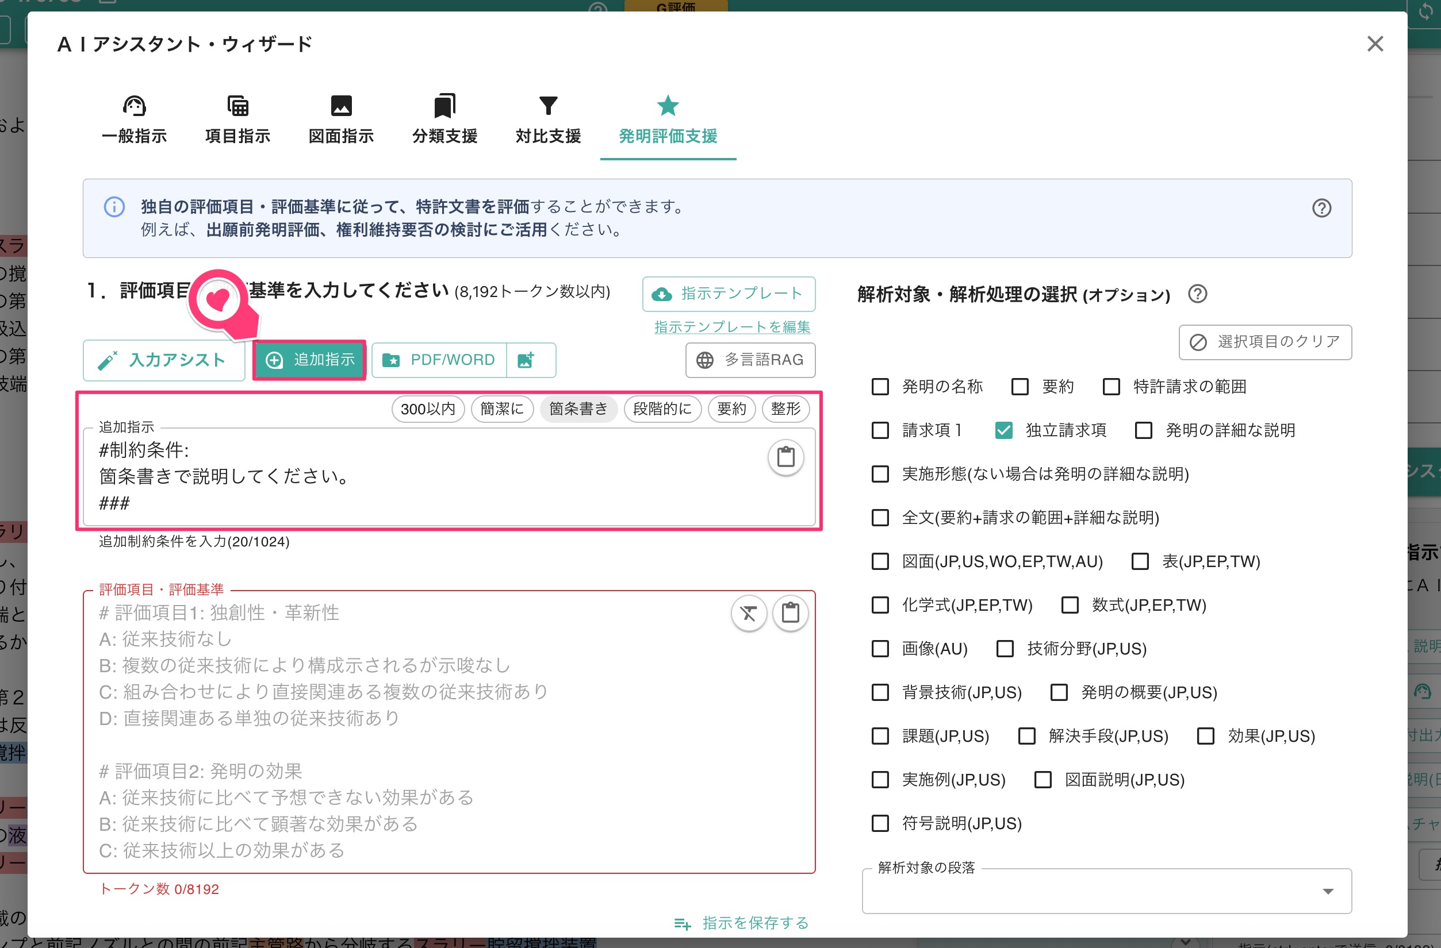Viewport: 1441px width, 948px height.
Task: Click paste icon in 追加指示 field
Action: click(785, 457)
